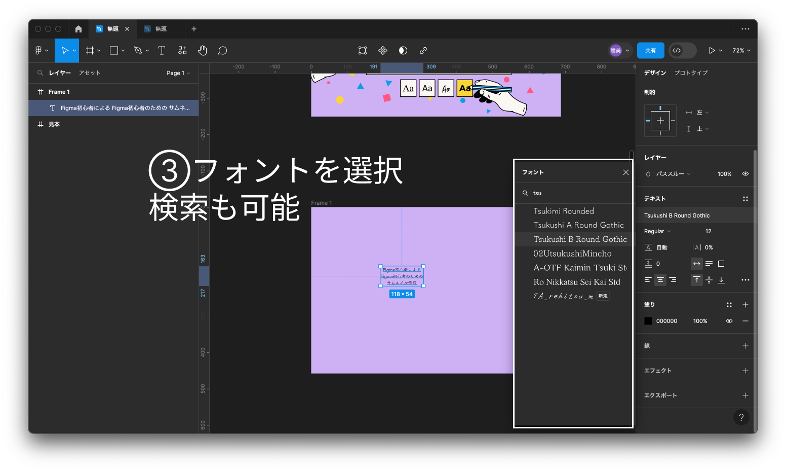Screen dimensions: 786x471
Task: Click the search icon in layers panel
Action: click(x=40, y=73)
